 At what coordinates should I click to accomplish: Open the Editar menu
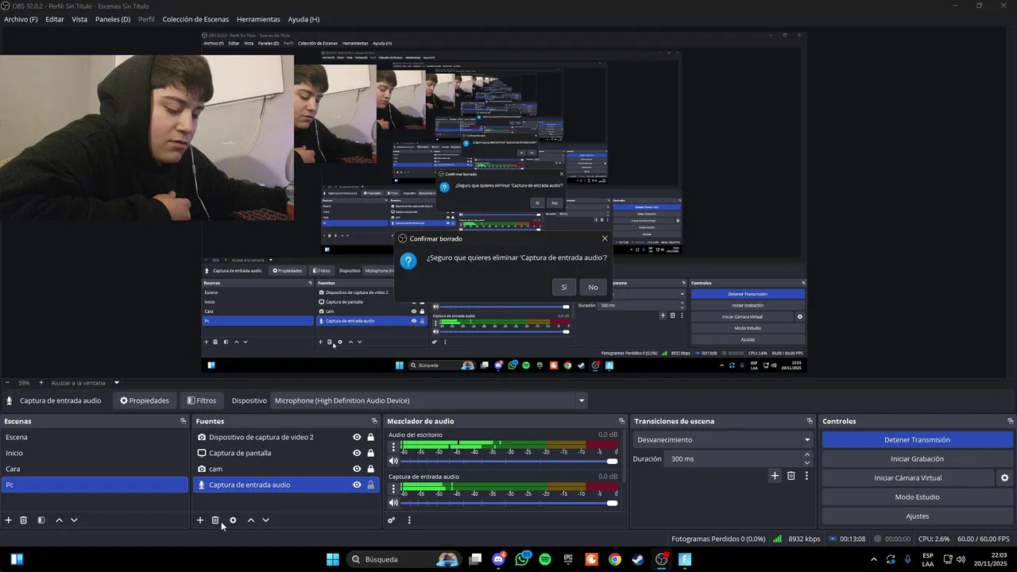click(55, 19)
